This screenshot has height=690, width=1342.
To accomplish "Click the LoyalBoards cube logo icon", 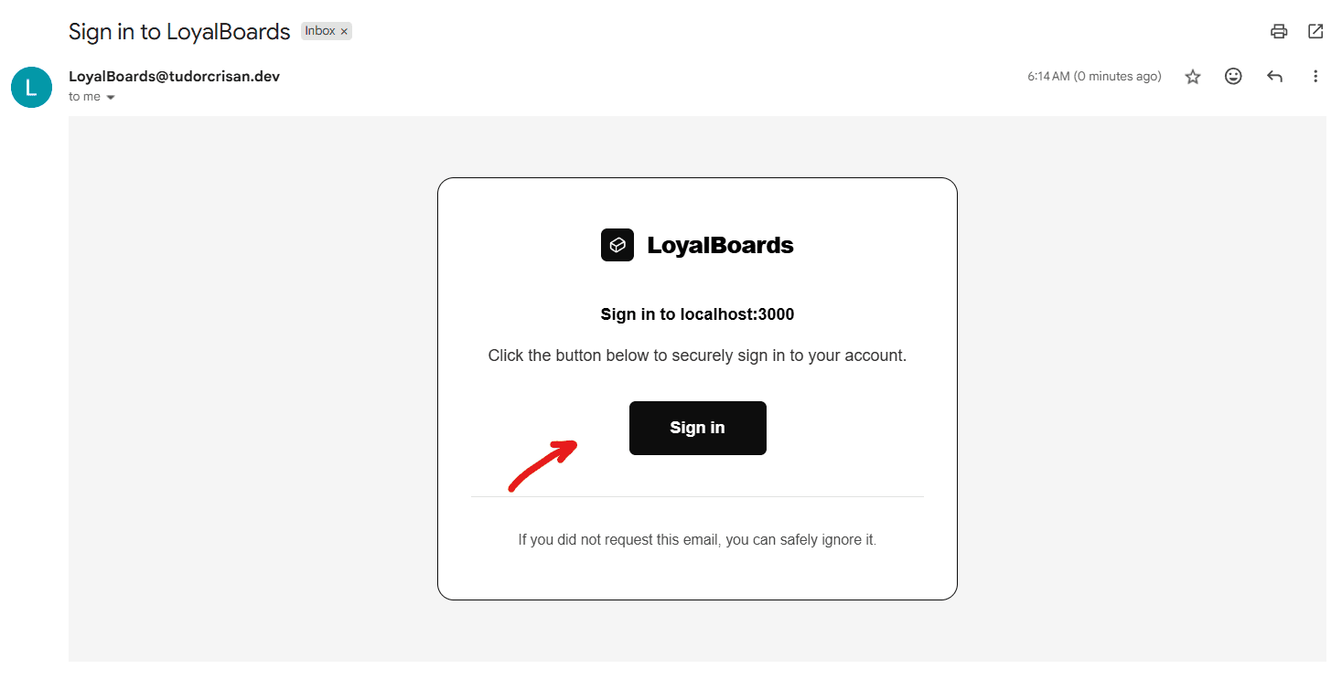I will point(617,245).
